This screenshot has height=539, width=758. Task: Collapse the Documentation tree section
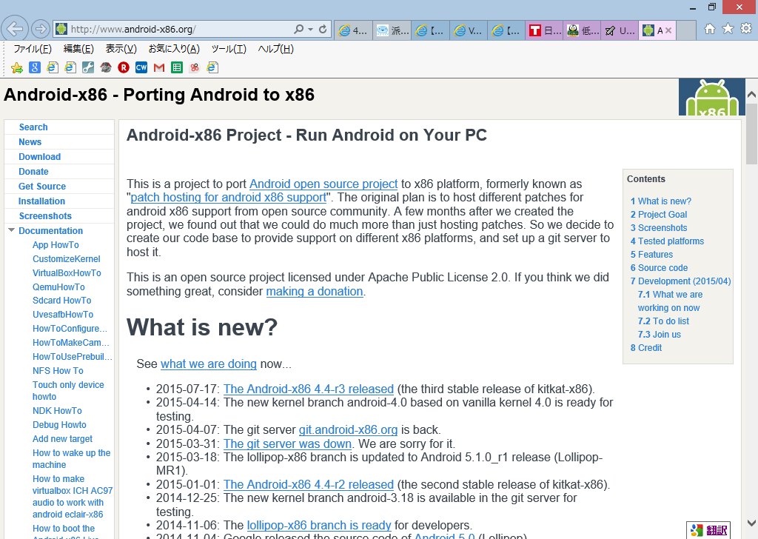pos(12,230)
